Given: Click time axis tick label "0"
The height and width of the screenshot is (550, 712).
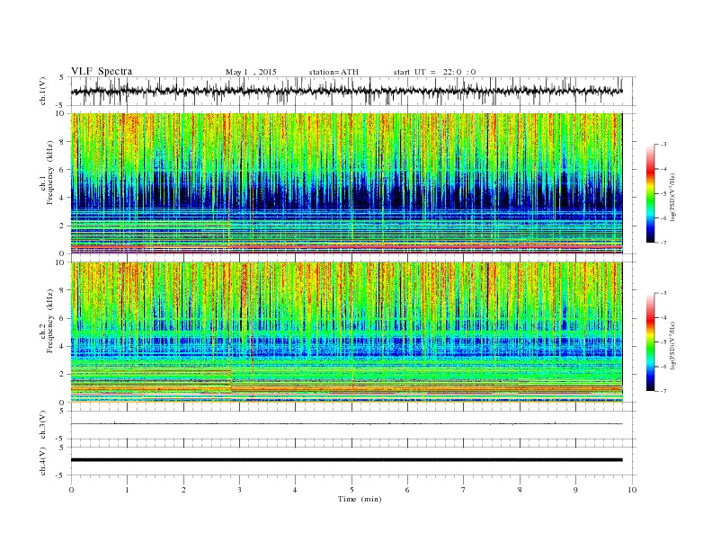Looking at the screenshot, I should click(71, 490).
